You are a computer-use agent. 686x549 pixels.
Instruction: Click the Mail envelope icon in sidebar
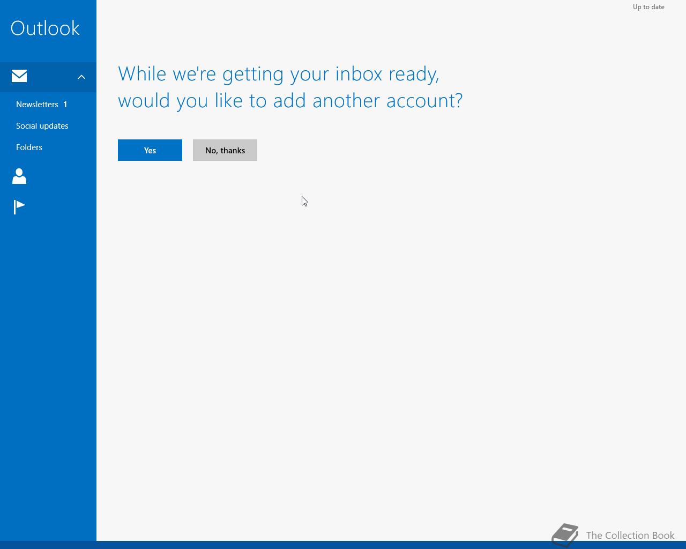pos(19,76)
